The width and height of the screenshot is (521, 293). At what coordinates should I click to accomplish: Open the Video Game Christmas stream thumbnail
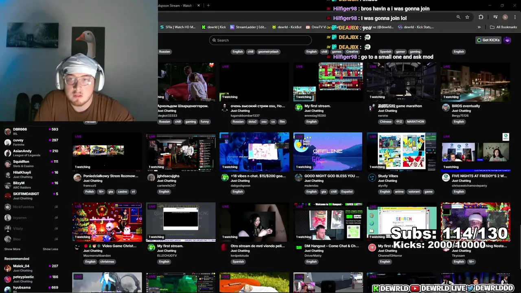pos(107,222)
